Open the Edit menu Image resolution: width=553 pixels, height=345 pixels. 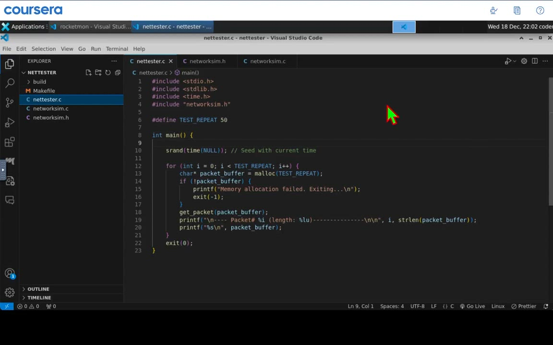click(x=21, y=49)
